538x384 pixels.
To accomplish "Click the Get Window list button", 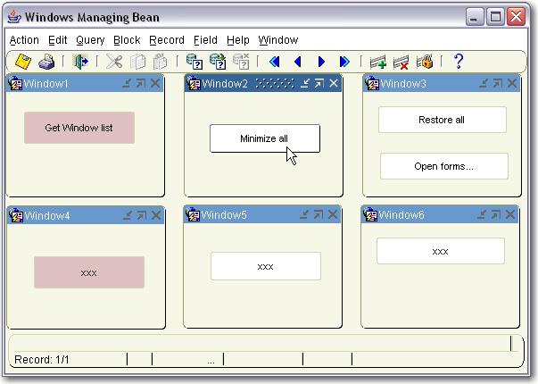I will (x=79, y=128).
